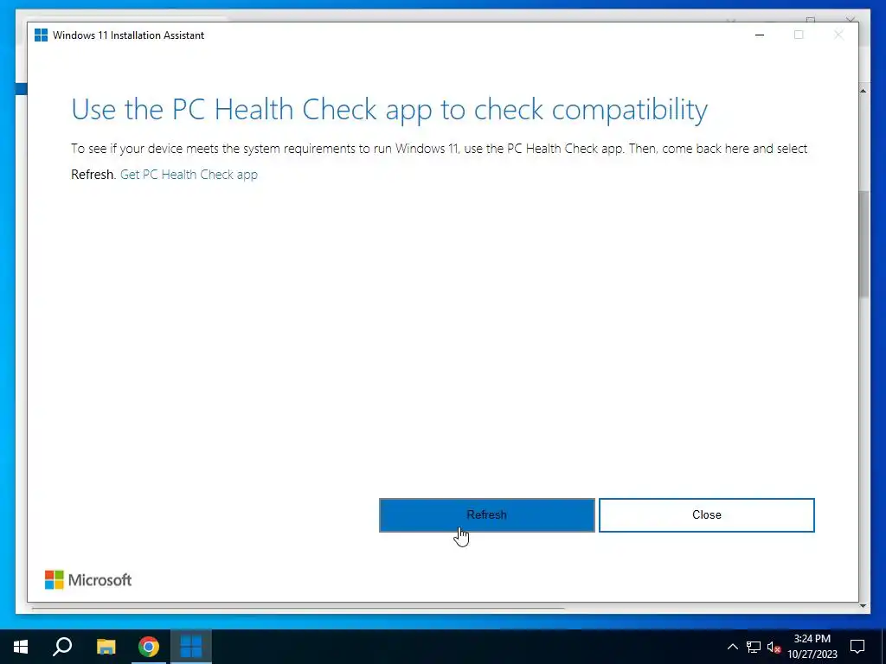Click the Windows logo icon in the title bar
The height and width of the screenshot is (664, 886).
[x=42, y=35]
